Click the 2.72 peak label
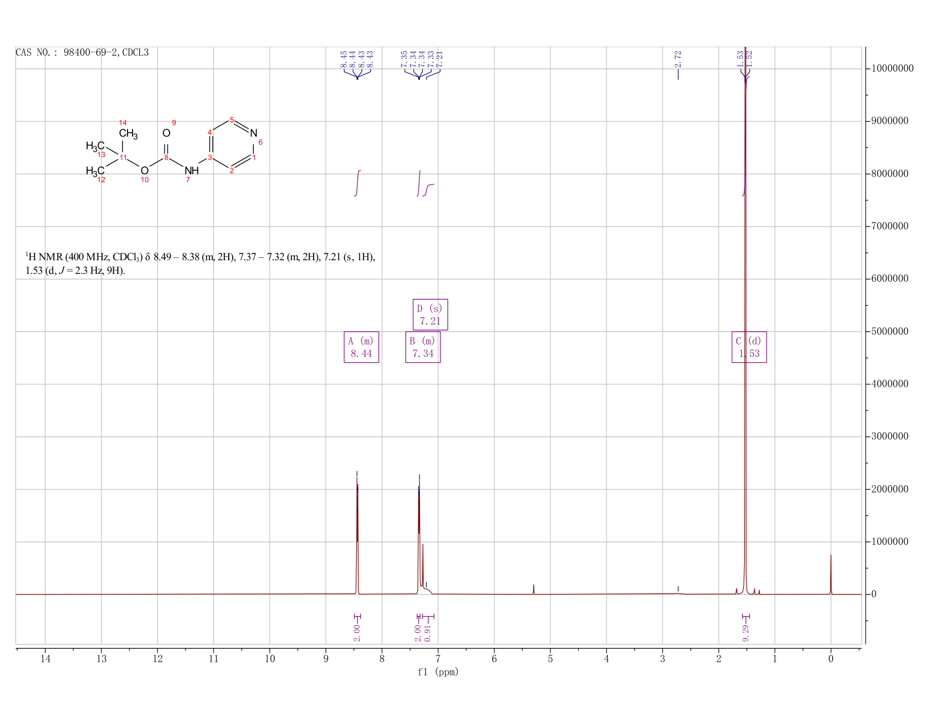This screenshot has width=939, height=726. coord(678,58)
